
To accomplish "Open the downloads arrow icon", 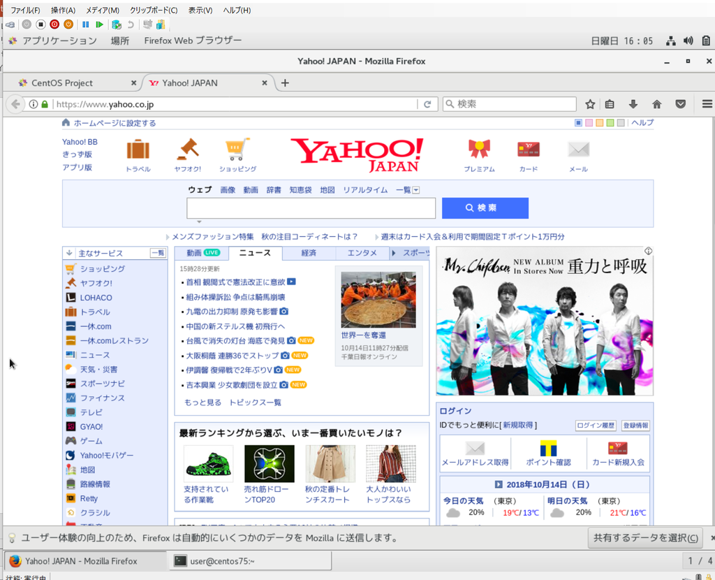I will (x=633, y=104).
